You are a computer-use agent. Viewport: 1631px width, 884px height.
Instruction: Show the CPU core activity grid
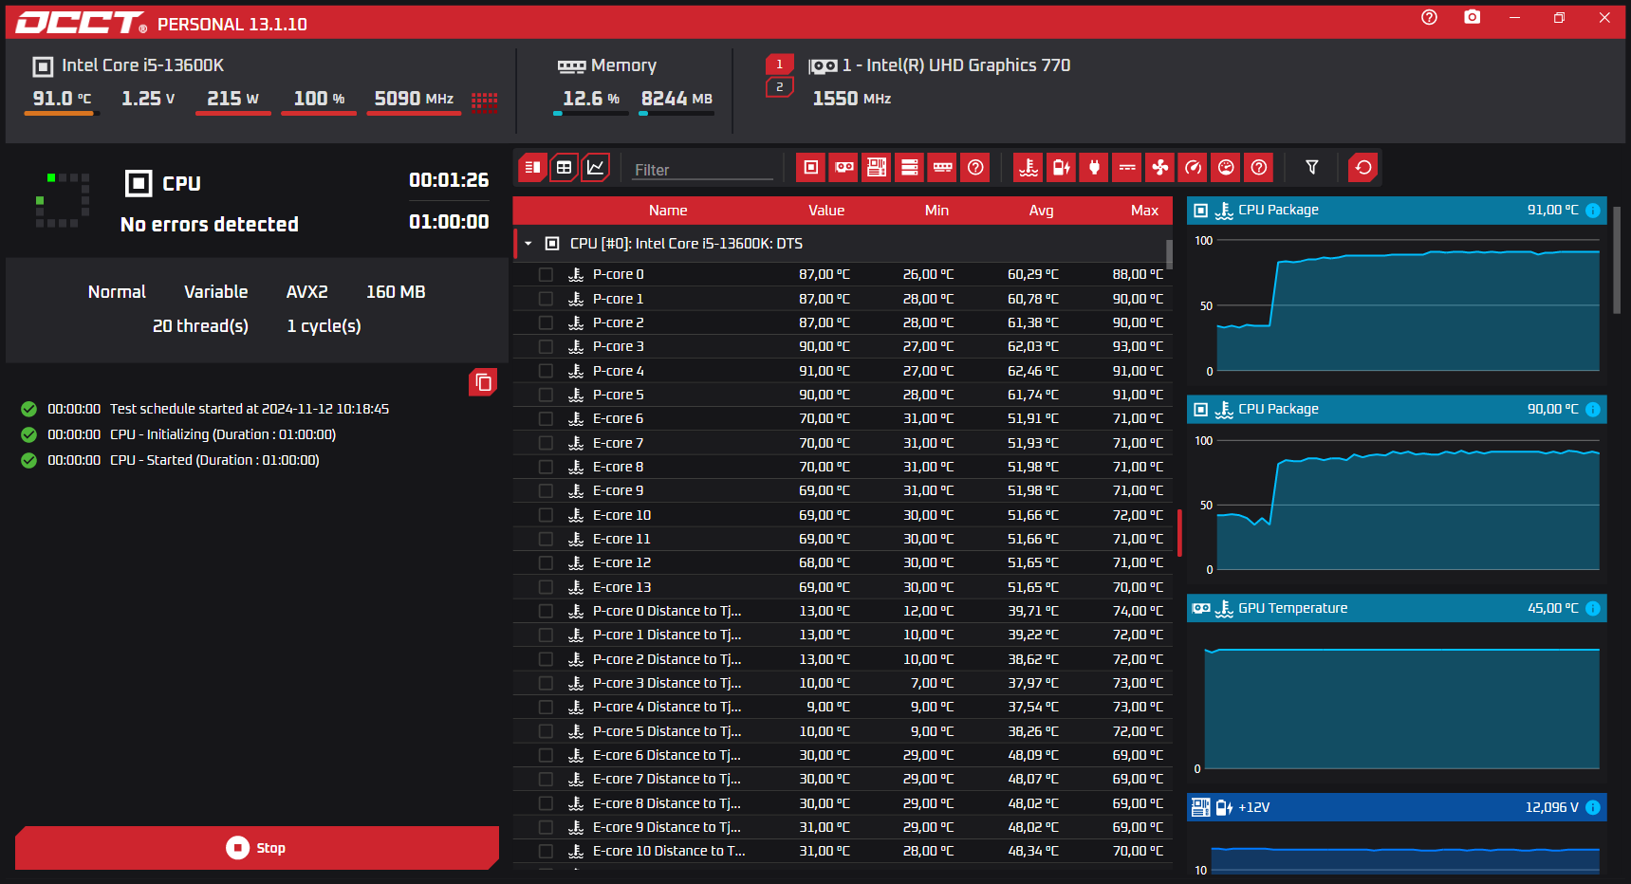[x=484, y=101]
